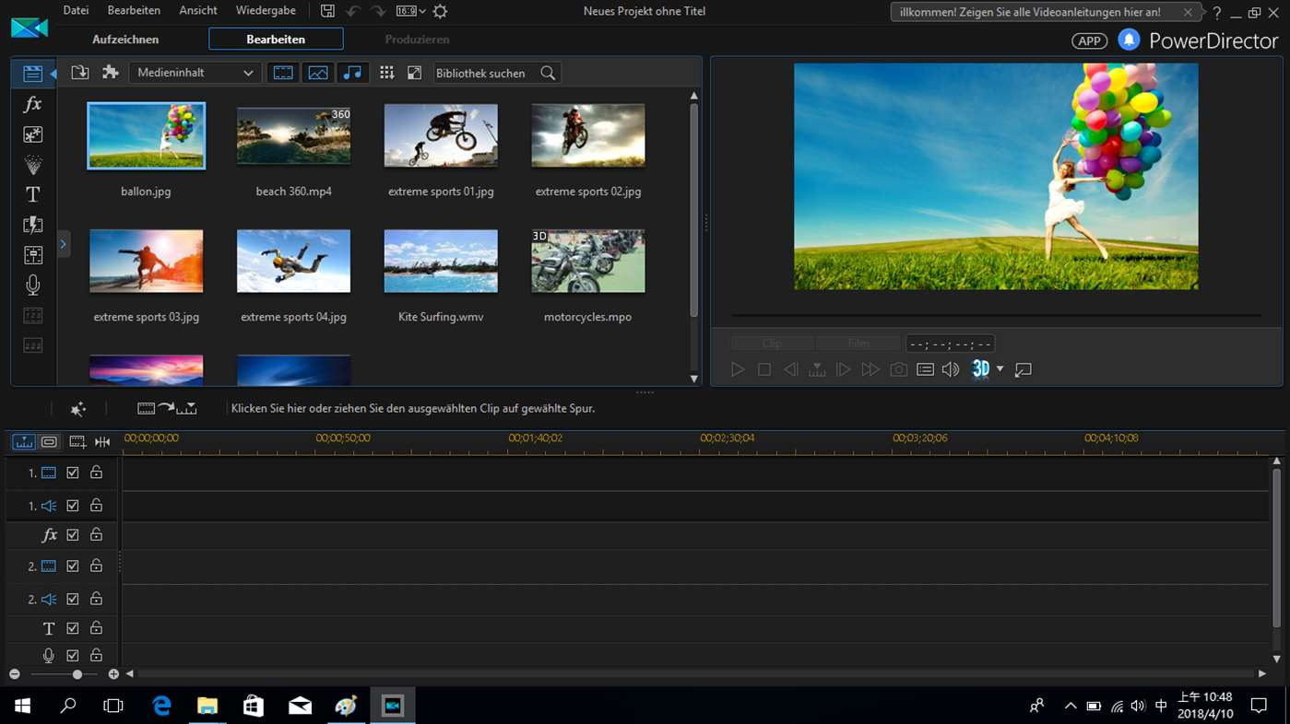Open the PiP Objects Room

pyautogui.click(x=33, y=134)
